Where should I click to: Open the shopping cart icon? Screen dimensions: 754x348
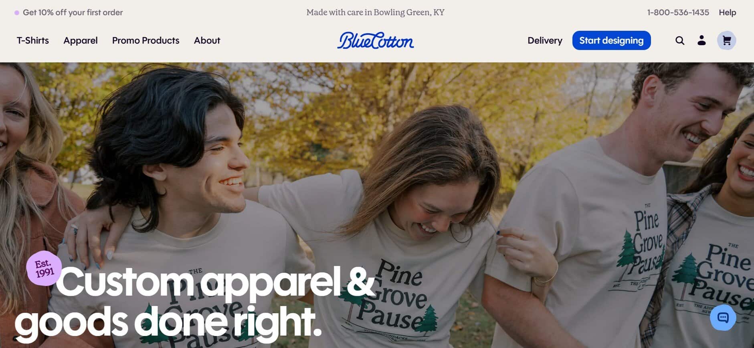point(726,40)
